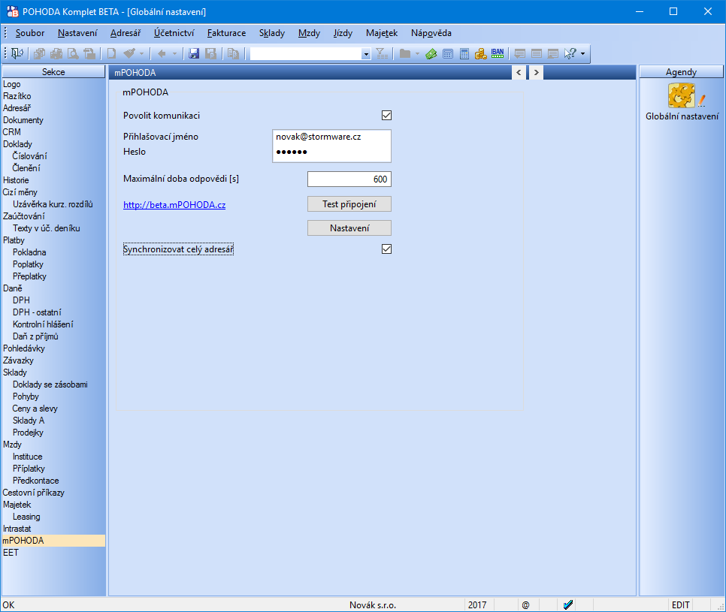Click the filter funnel toolbar icon
This screenshot has width=726, height=612.
tap(382, 53)
